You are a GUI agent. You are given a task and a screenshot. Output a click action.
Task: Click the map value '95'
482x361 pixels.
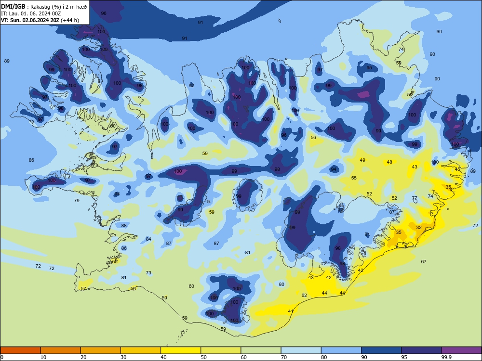coord(369,67)
